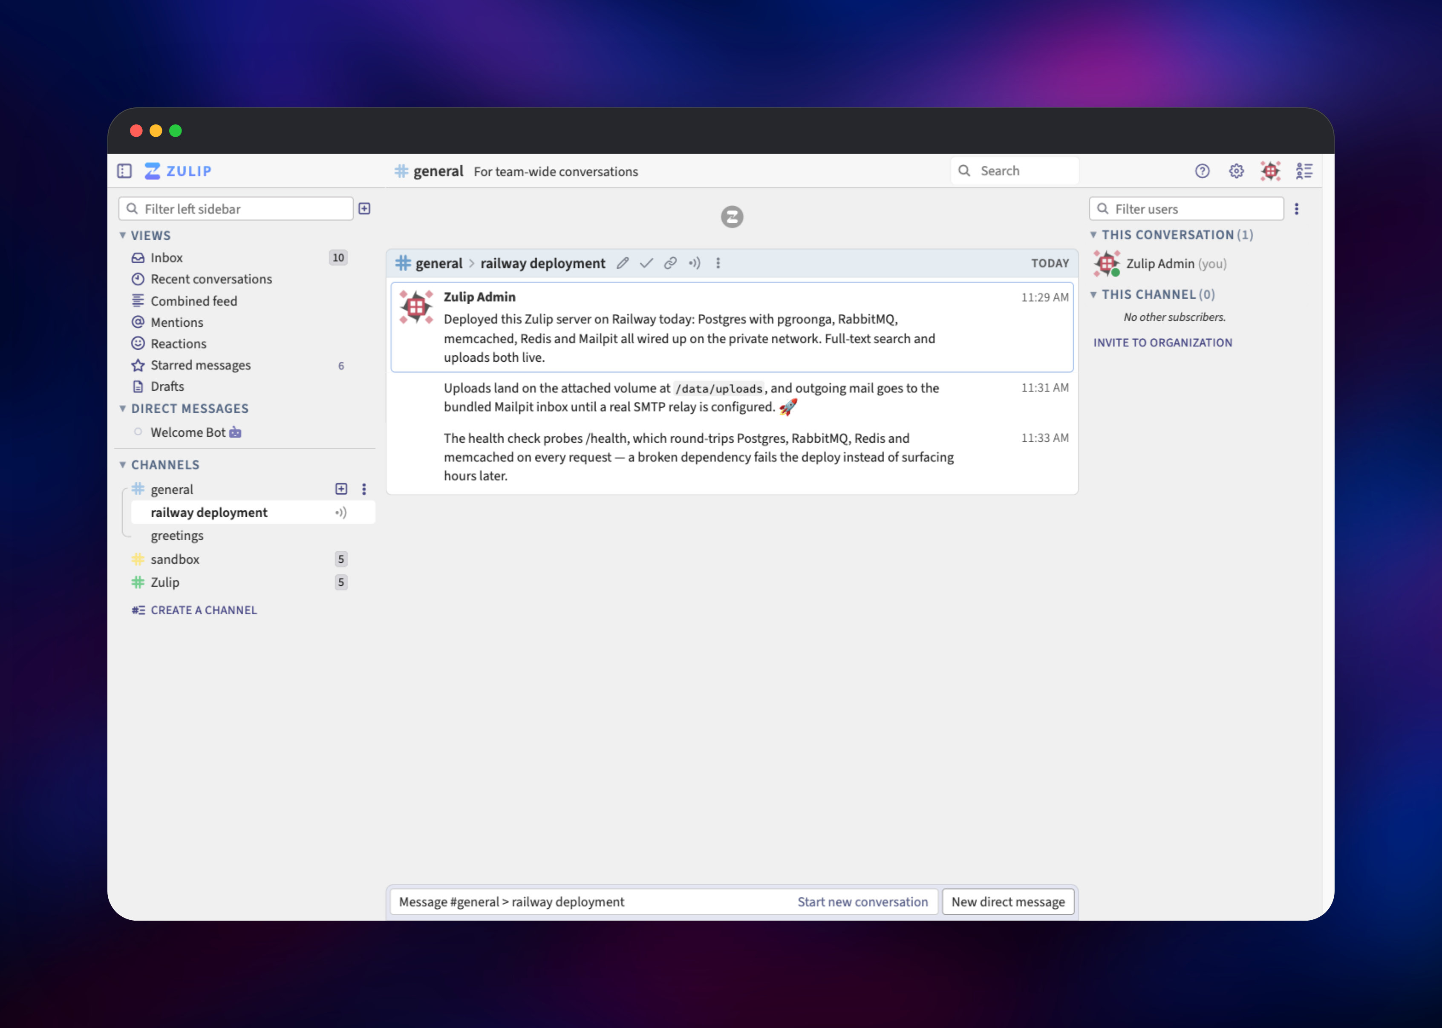
Task: Click the Filter users input
Action: point(1187,209)
